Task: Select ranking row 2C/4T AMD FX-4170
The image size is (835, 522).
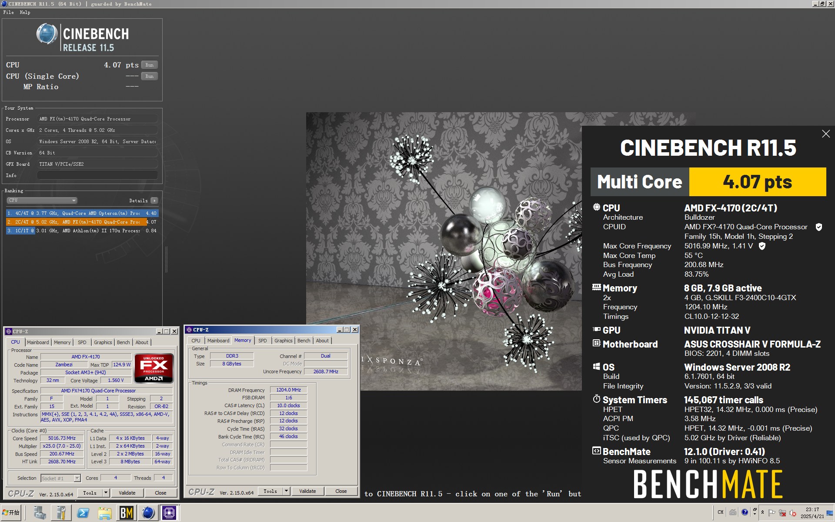Action: tap(82, 222)
